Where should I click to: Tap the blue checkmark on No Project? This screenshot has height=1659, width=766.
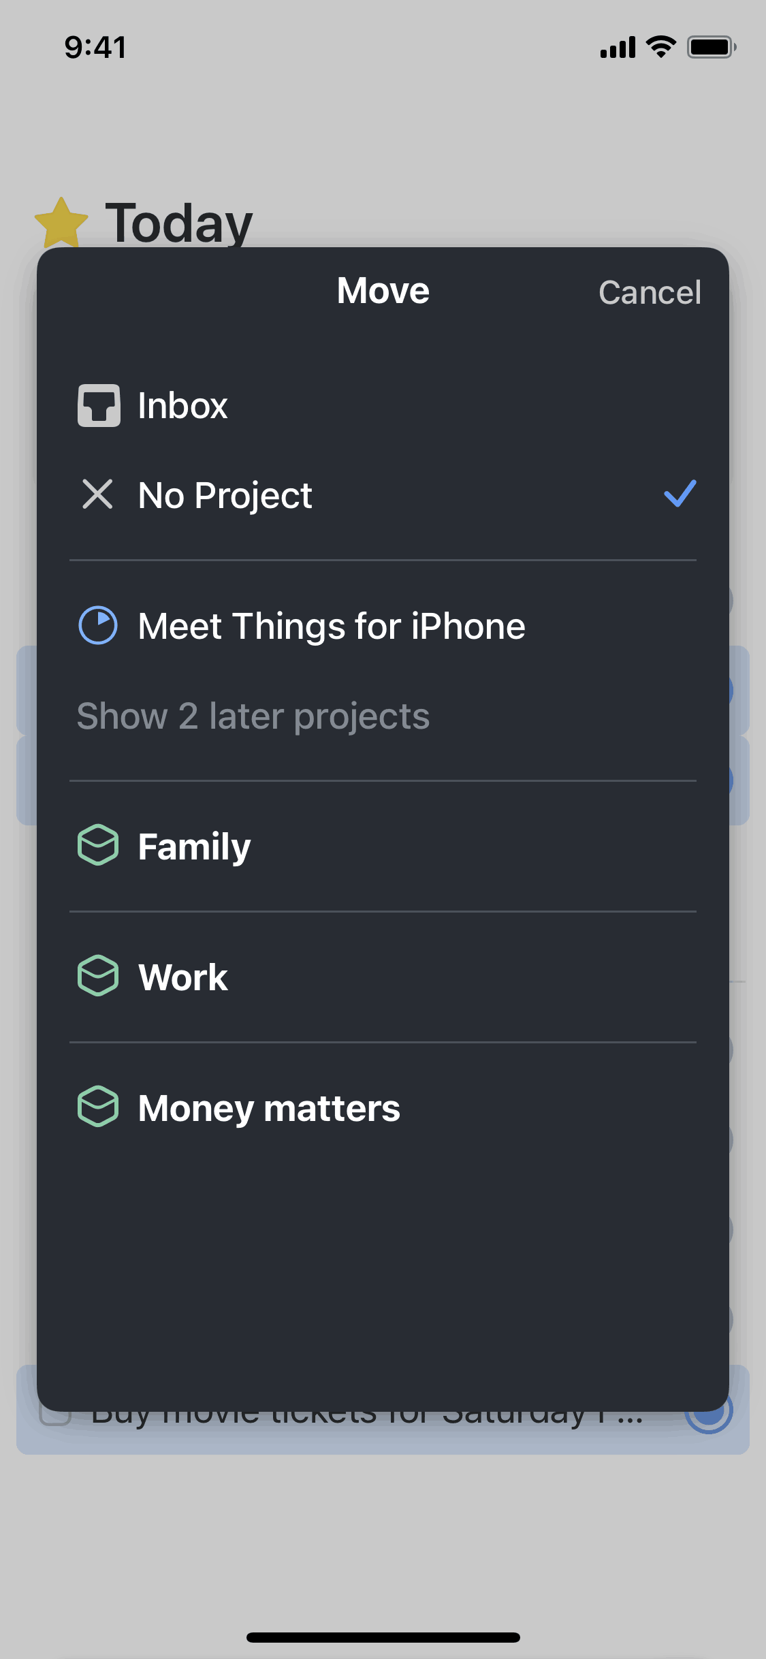(680, 494)
